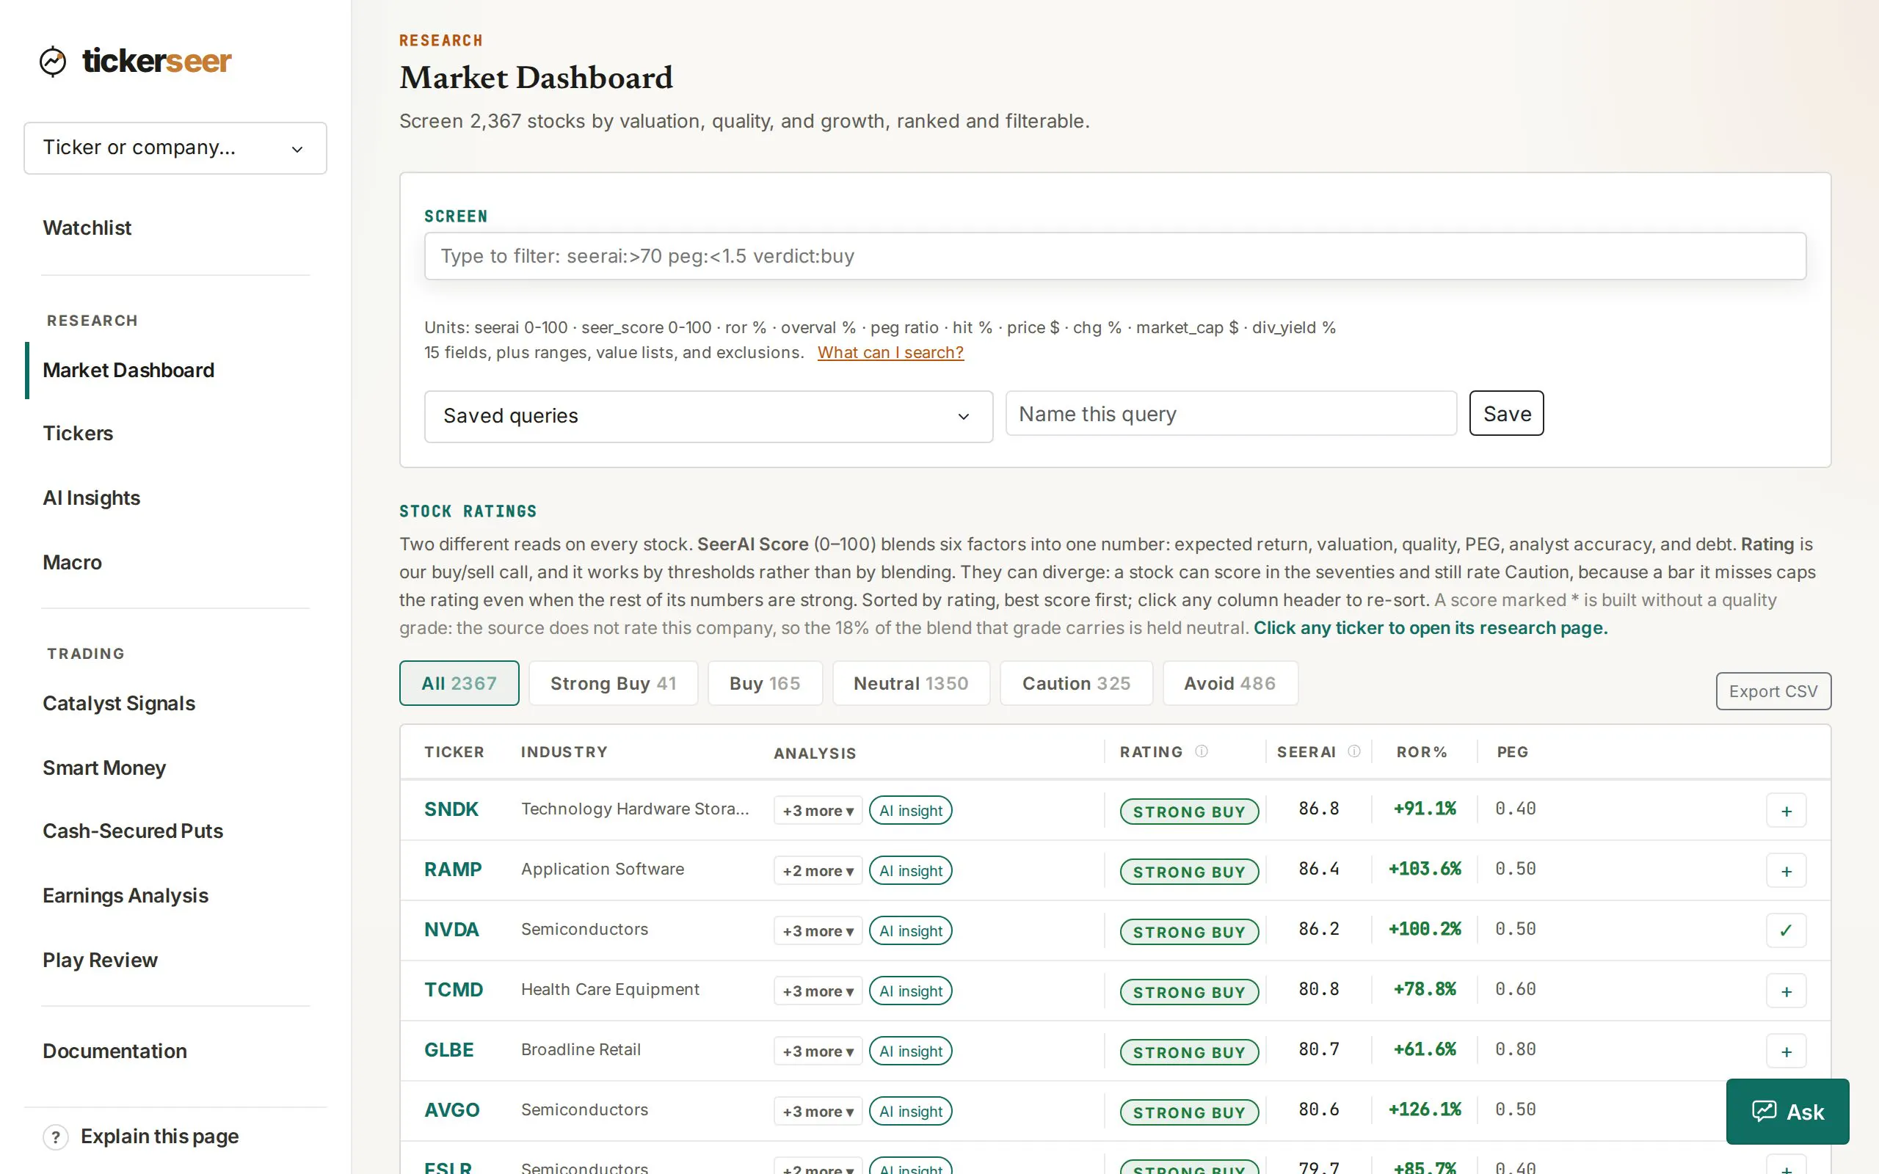Sort table by ROR% column header
Screen dimensions: 1879x1174
1422,751
